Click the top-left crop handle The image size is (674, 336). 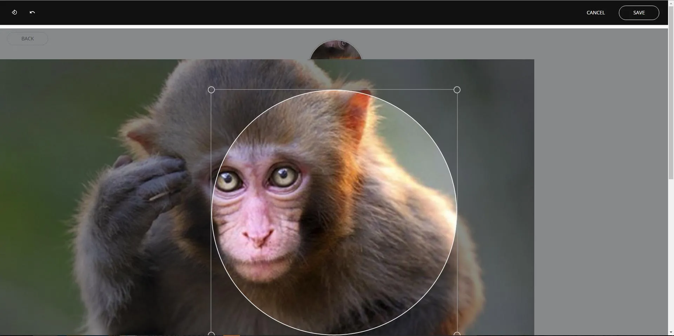211,90
